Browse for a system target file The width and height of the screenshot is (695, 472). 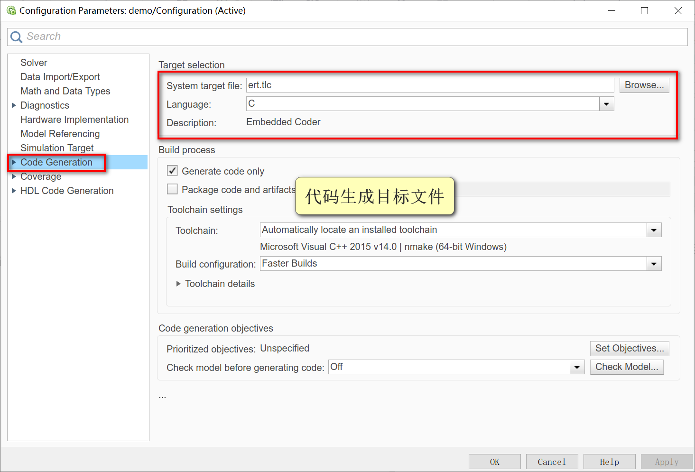[644, 85]
